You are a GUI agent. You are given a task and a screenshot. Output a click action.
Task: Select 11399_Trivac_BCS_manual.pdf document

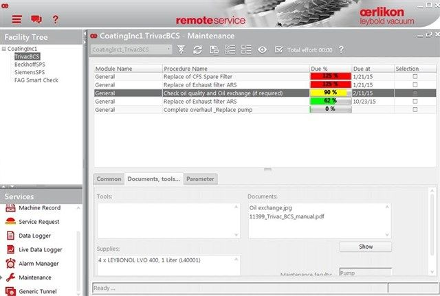[287, 216]
